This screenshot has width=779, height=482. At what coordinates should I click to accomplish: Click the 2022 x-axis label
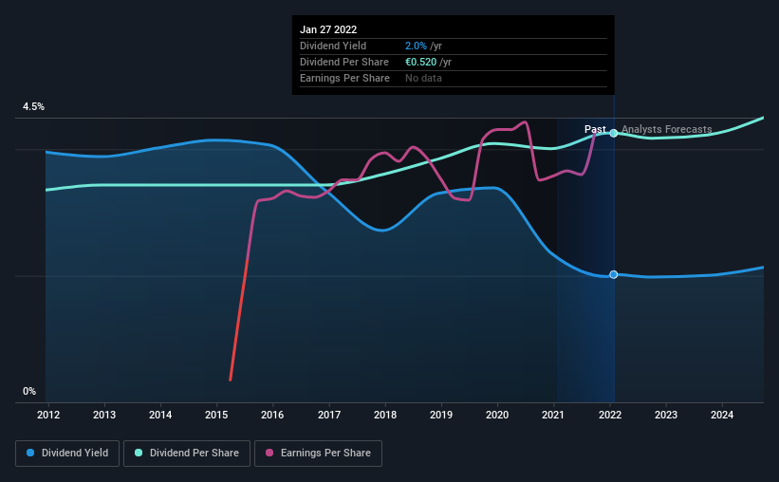(610, 415)
